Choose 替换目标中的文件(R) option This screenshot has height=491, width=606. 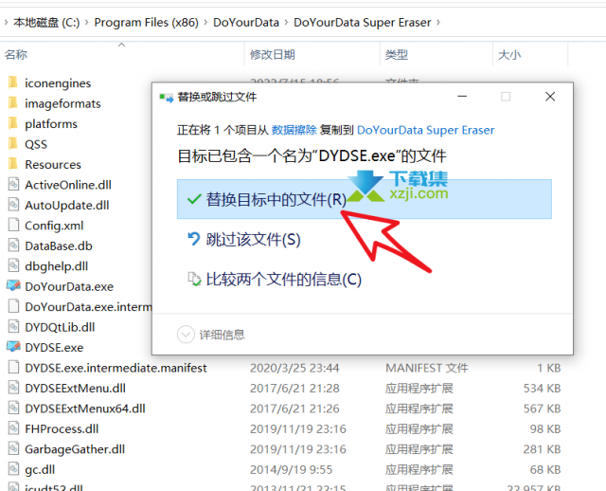click(364, 199)
